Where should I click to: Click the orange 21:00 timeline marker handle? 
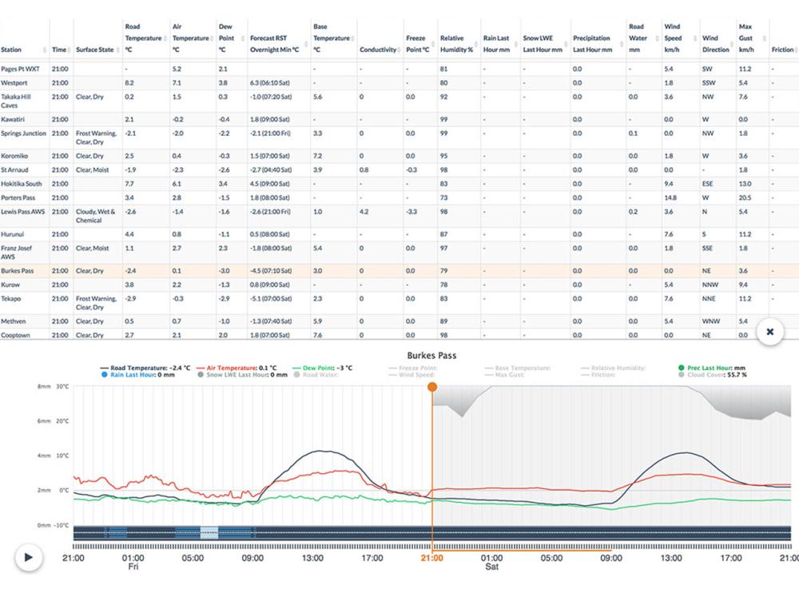point(432,387)
